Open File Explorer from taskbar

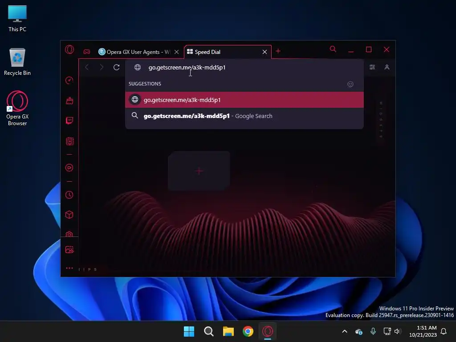pyautogui.click(x=228, y=331)
